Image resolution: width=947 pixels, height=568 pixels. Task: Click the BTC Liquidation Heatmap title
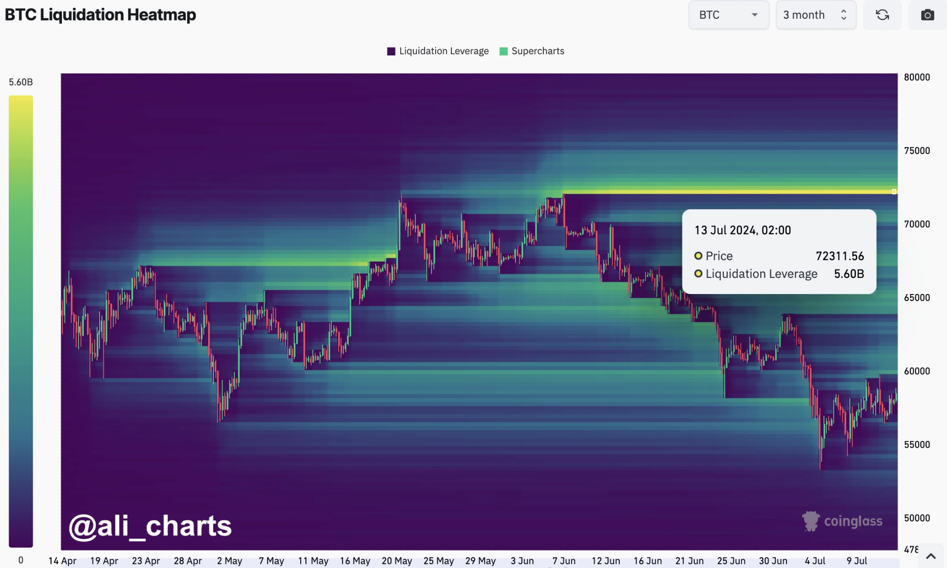tap(100, 15)
